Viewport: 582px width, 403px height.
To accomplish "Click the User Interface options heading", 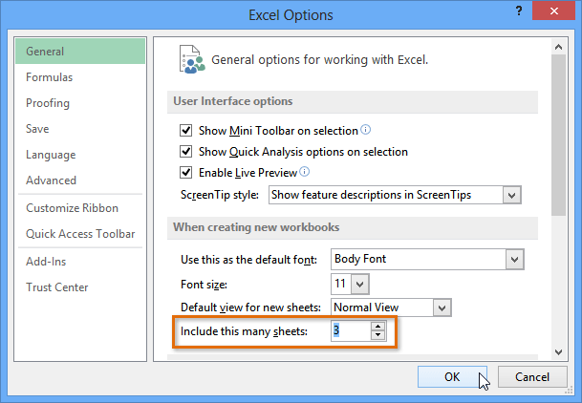I will 233,101.
